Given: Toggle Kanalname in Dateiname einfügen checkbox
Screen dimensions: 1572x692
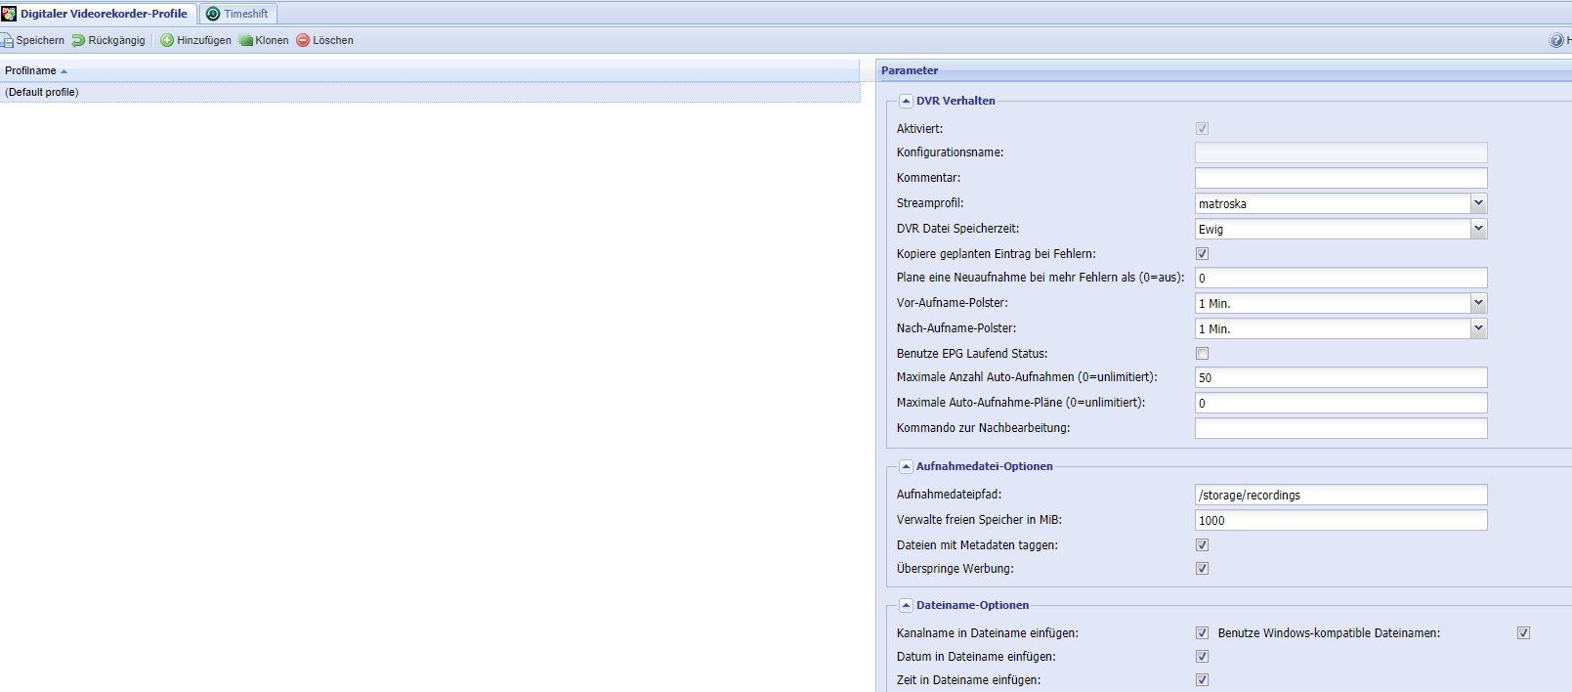Looking at the screenshot, I should point(1202,632).
